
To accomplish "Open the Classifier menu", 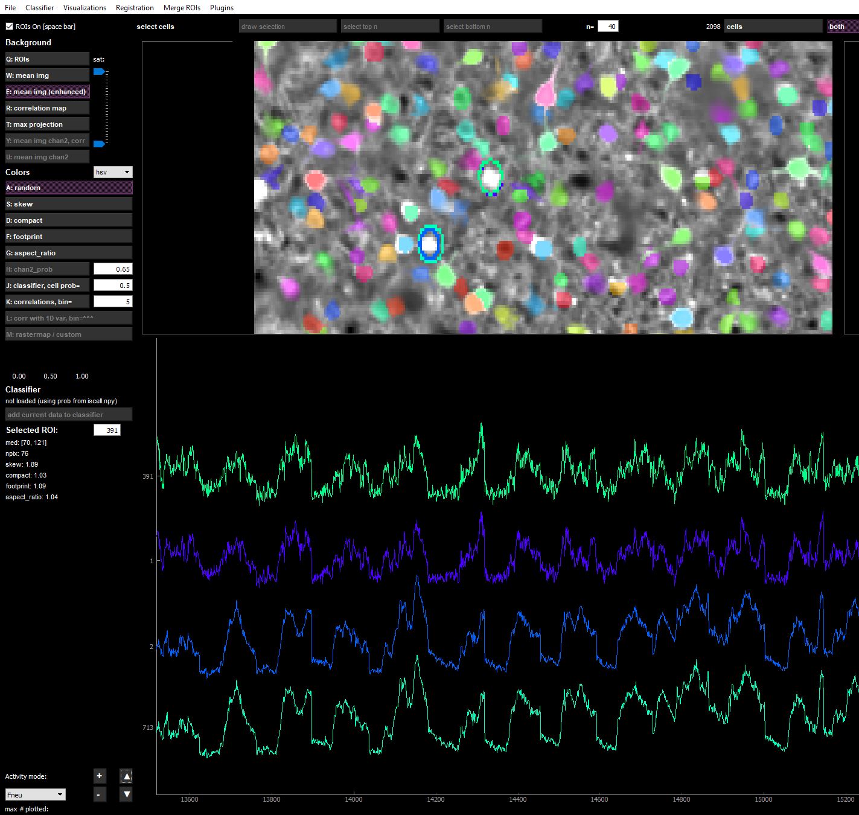I will click(39, 7).
